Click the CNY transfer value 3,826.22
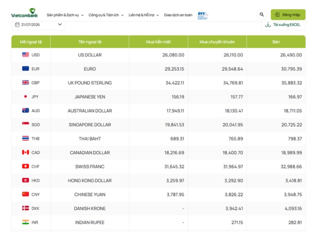Screen dimensions: 310x237 pos(234,195)
